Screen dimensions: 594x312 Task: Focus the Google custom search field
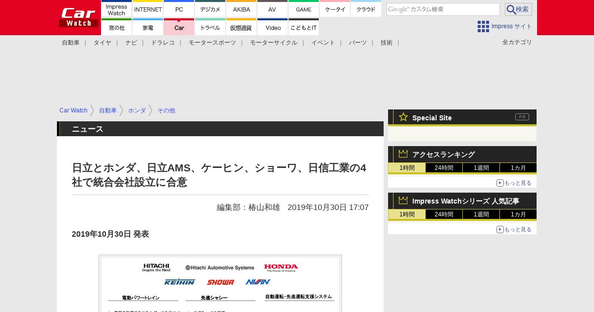pos(443,9)
